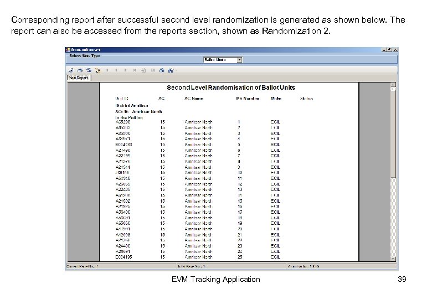Click the Go To Page icon

point(143,70)
